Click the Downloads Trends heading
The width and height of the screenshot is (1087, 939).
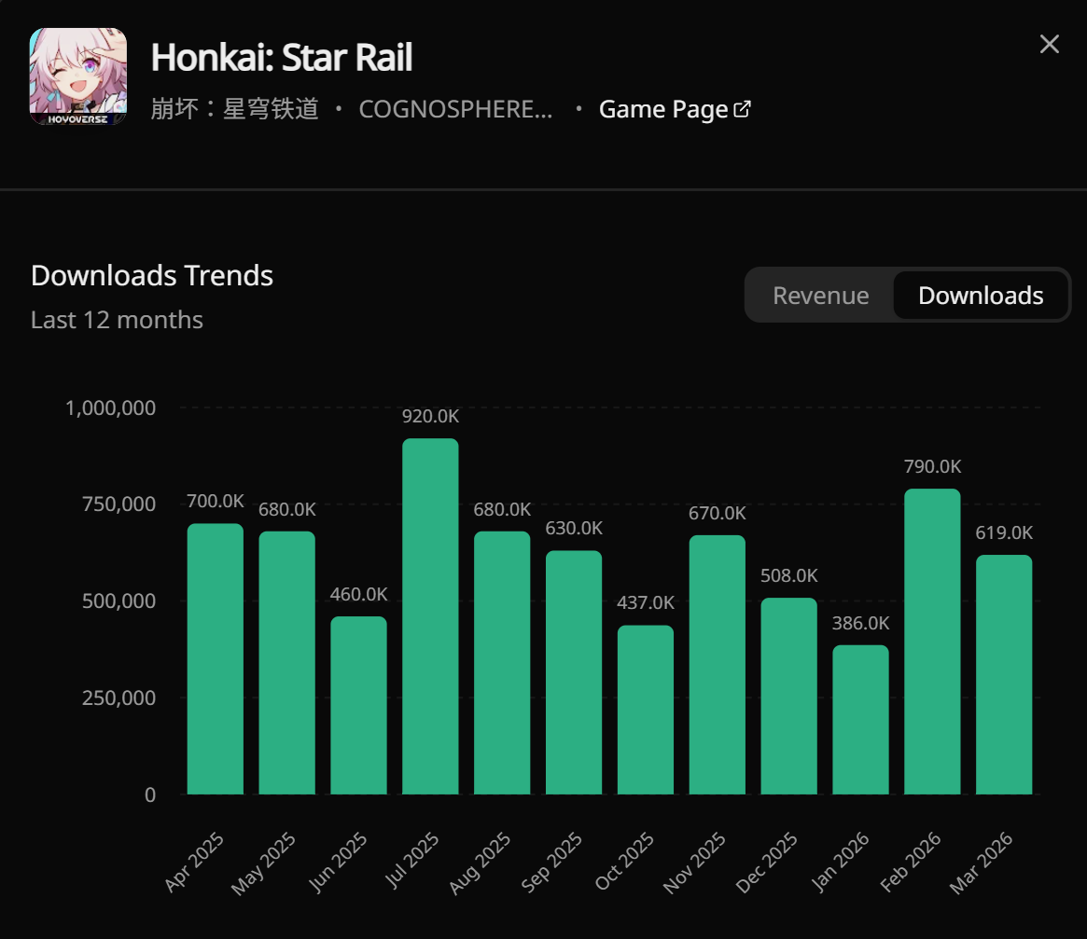tap(152, 276)
